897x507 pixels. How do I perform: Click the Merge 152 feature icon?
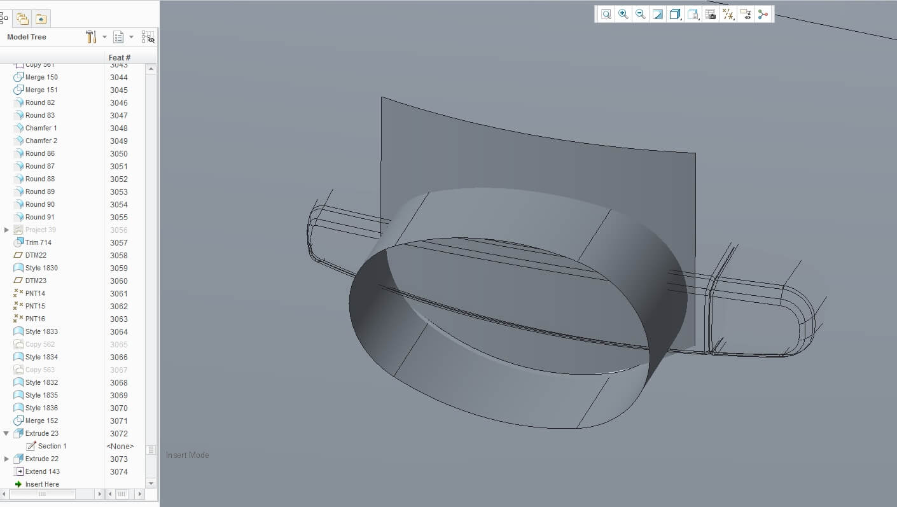tap(18, 420)
